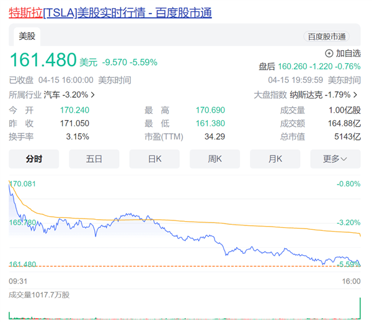Click the tall closing volume bar

(x=360, y=308)
